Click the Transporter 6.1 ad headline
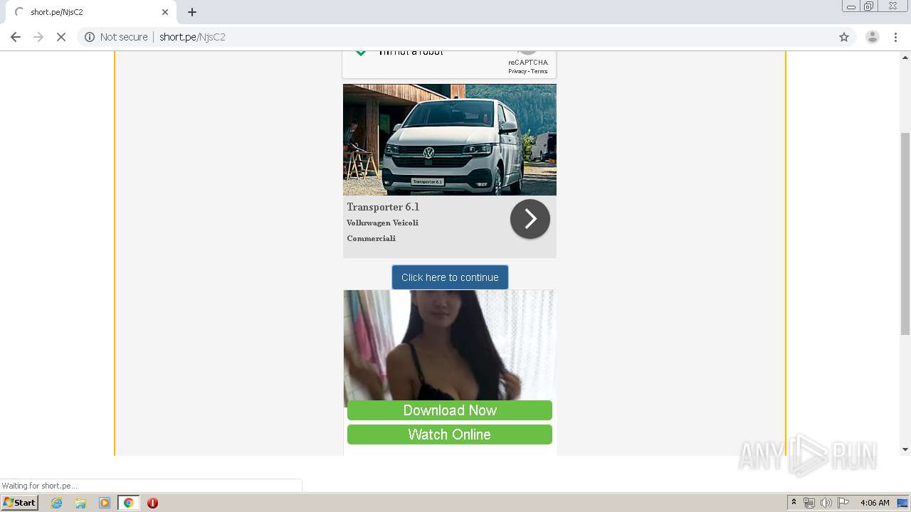 pyautogui.click(x=383, y=207)
